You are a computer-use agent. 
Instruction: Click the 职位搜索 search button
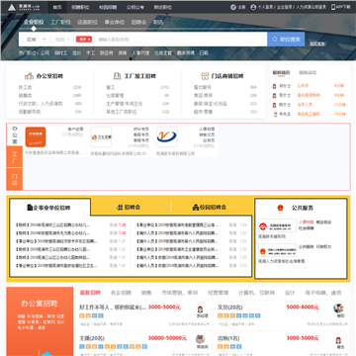pos(286,40)
